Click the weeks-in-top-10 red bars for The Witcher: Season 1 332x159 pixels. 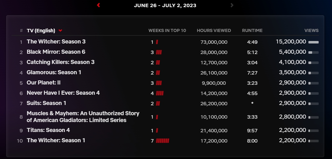tap(162, 141)
